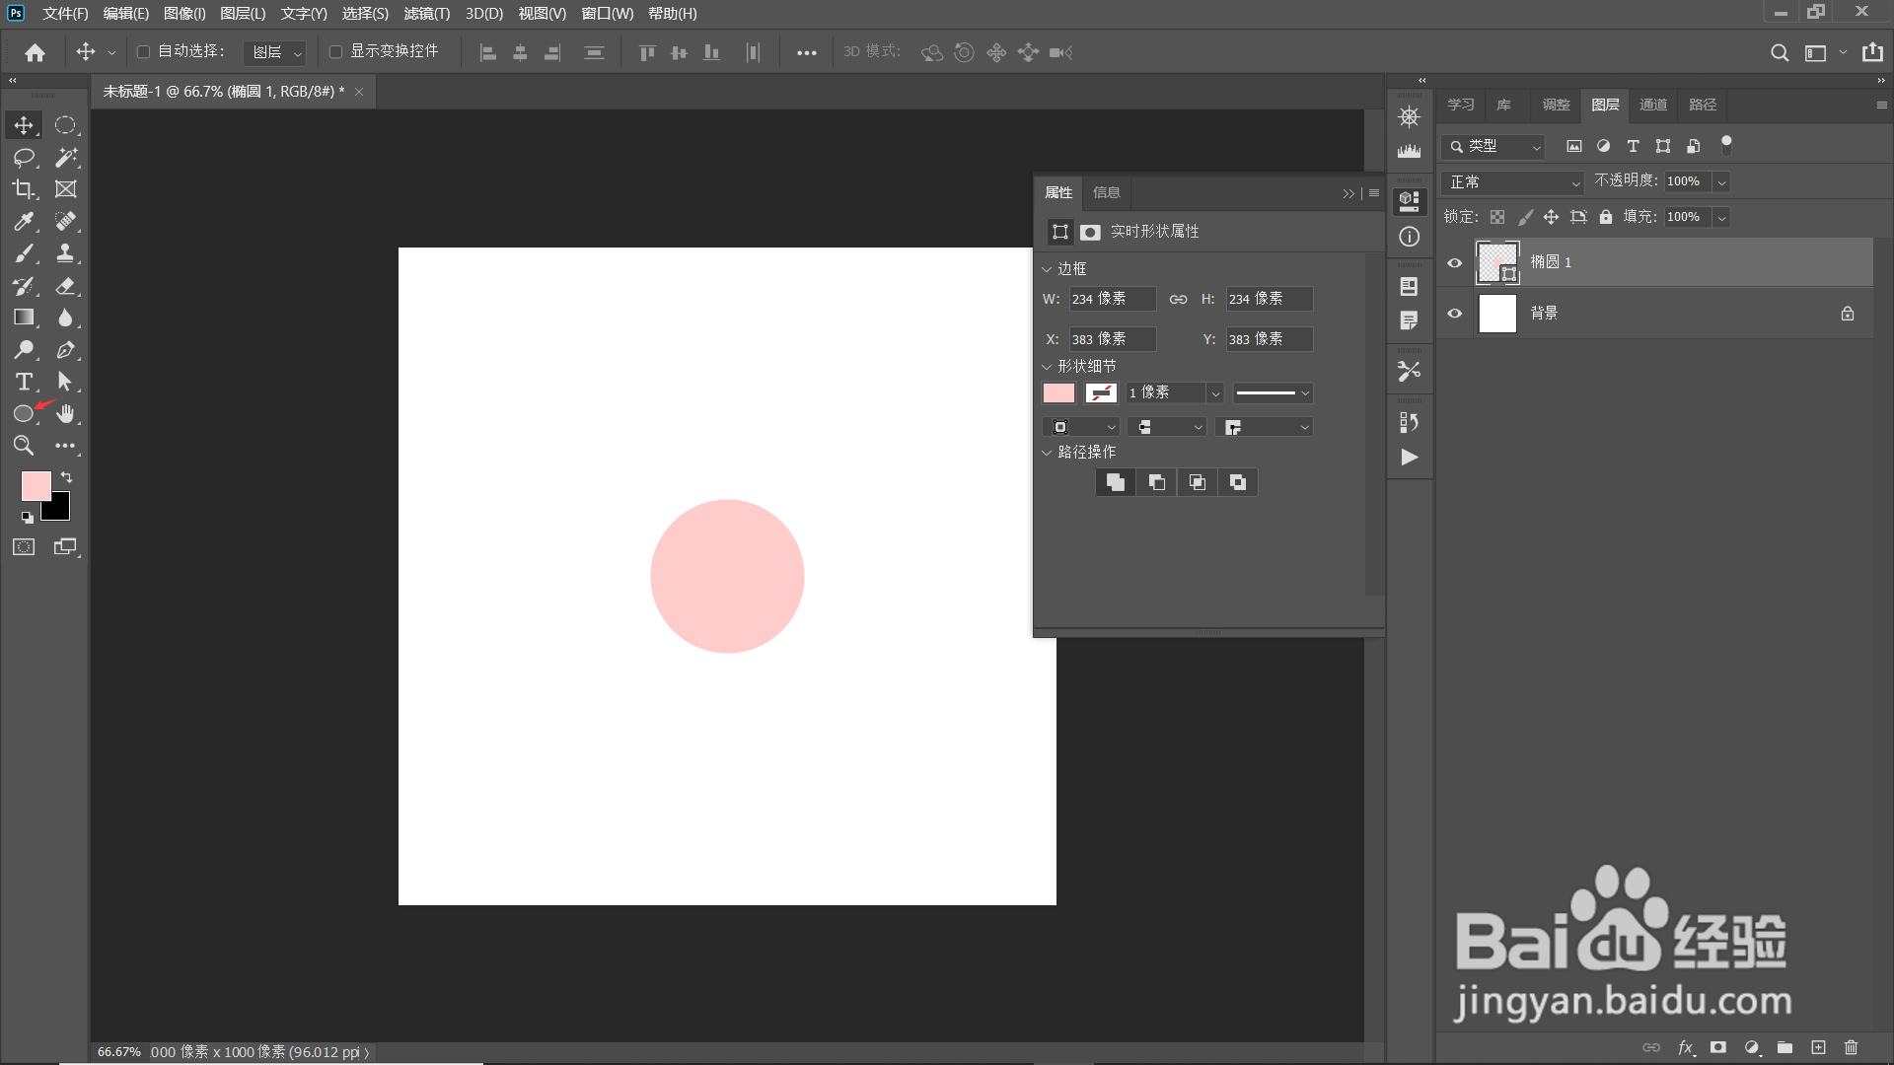Click the pink shape fill swatch
1894x1065 pixels.
[x=1058, y=393]
